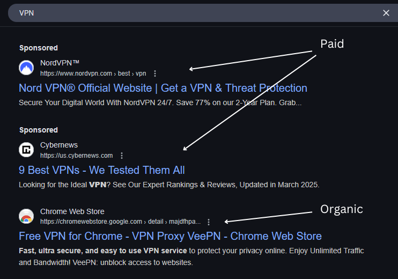Image resolution: width=398 pixels, height=279 pixels.
Task: Open the Free VPN for Chrome VeePN link
Action: pos(171,236)
